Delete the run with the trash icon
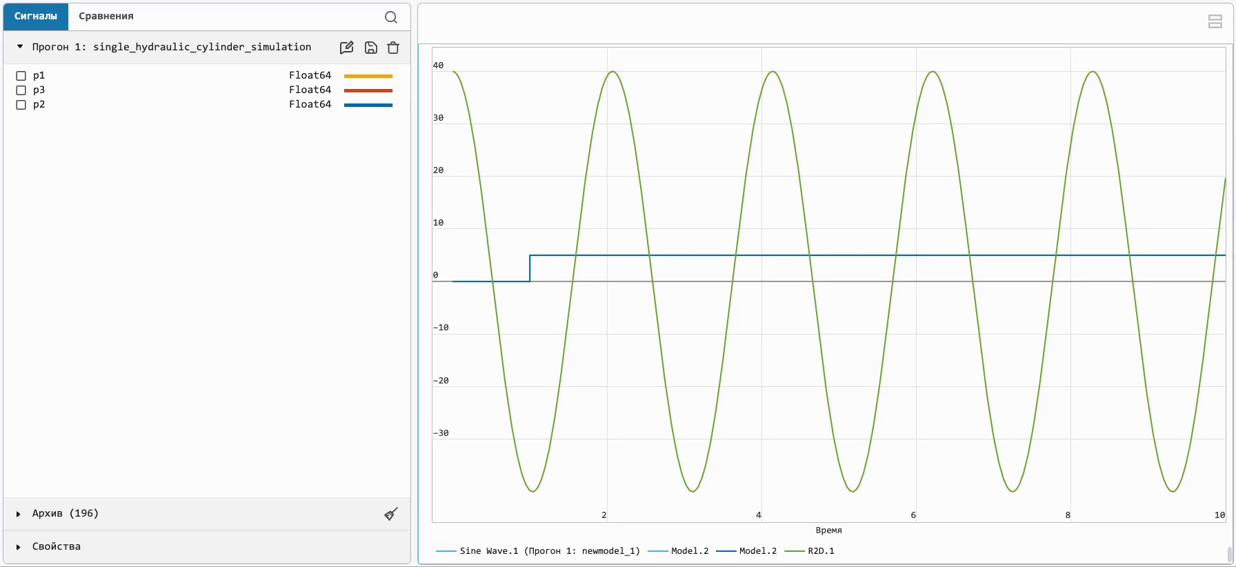This screenshot has height=567, width=1236. pos(393,48)
